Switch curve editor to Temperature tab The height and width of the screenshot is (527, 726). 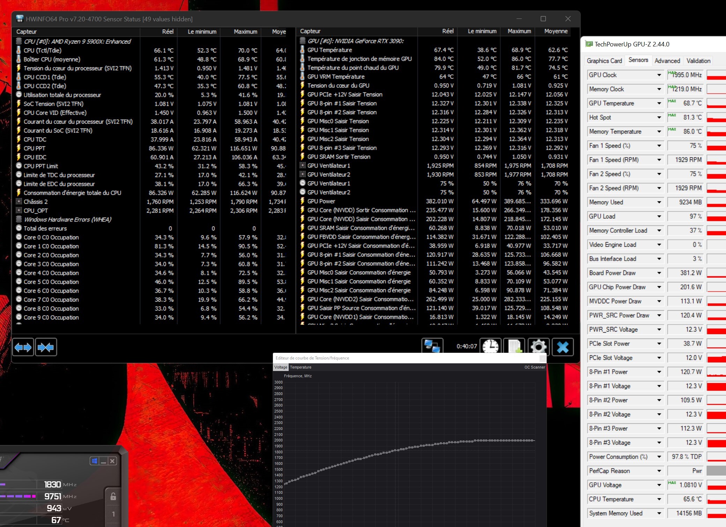[x=301, y=367]
